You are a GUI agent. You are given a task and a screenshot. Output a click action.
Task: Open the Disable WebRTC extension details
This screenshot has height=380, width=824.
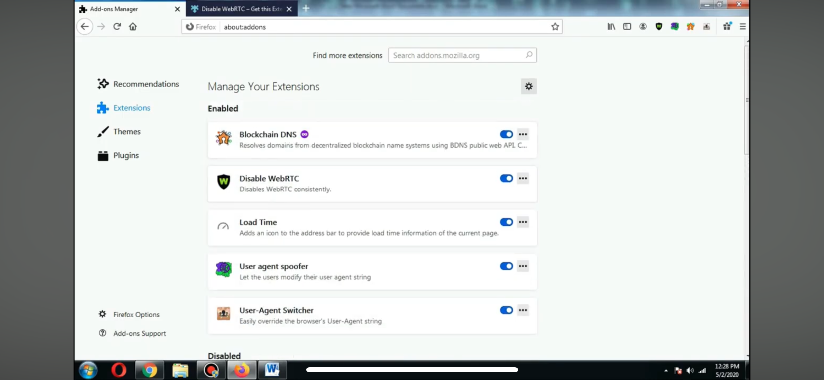click(x=372, y=184)
